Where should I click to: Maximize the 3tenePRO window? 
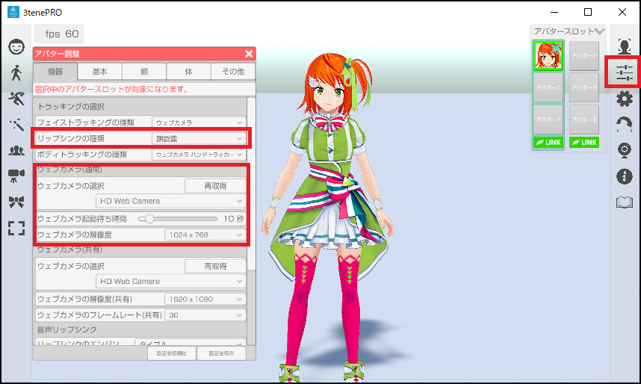[588, 12]
